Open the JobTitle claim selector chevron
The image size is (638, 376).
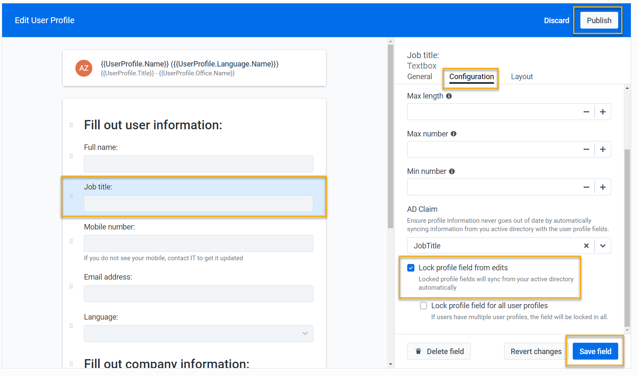point(602,245)
